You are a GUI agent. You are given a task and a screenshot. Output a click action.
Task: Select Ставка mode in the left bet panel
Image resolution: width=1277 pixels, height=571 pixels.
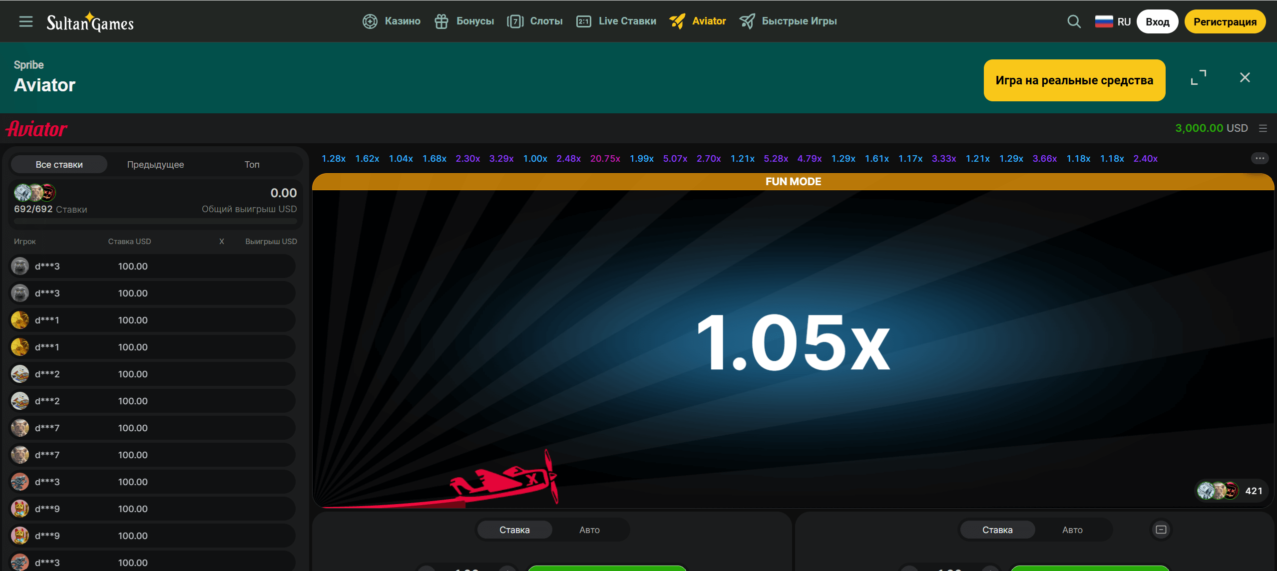coord(514,530)
